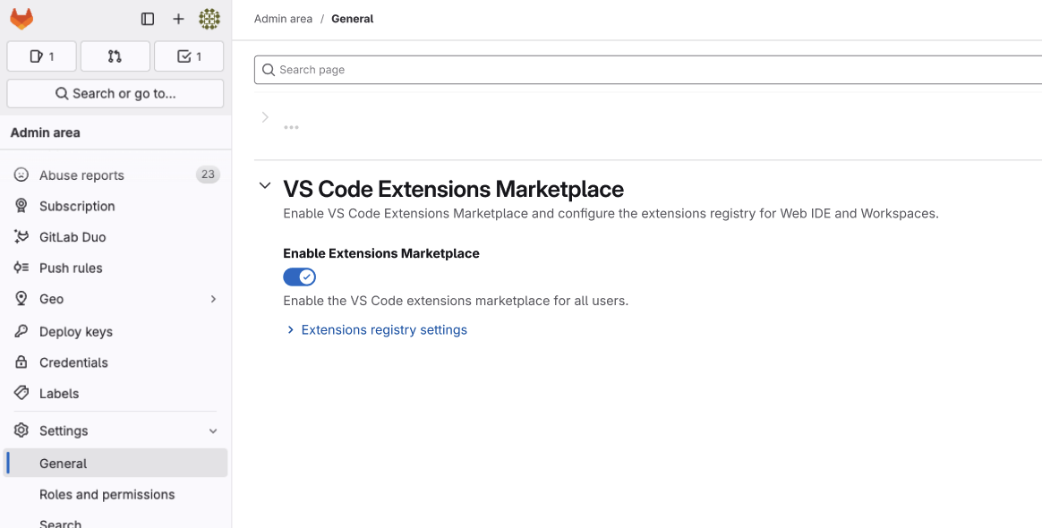Disable the Extensions Marketplace toggle

(x=299, y=277)
